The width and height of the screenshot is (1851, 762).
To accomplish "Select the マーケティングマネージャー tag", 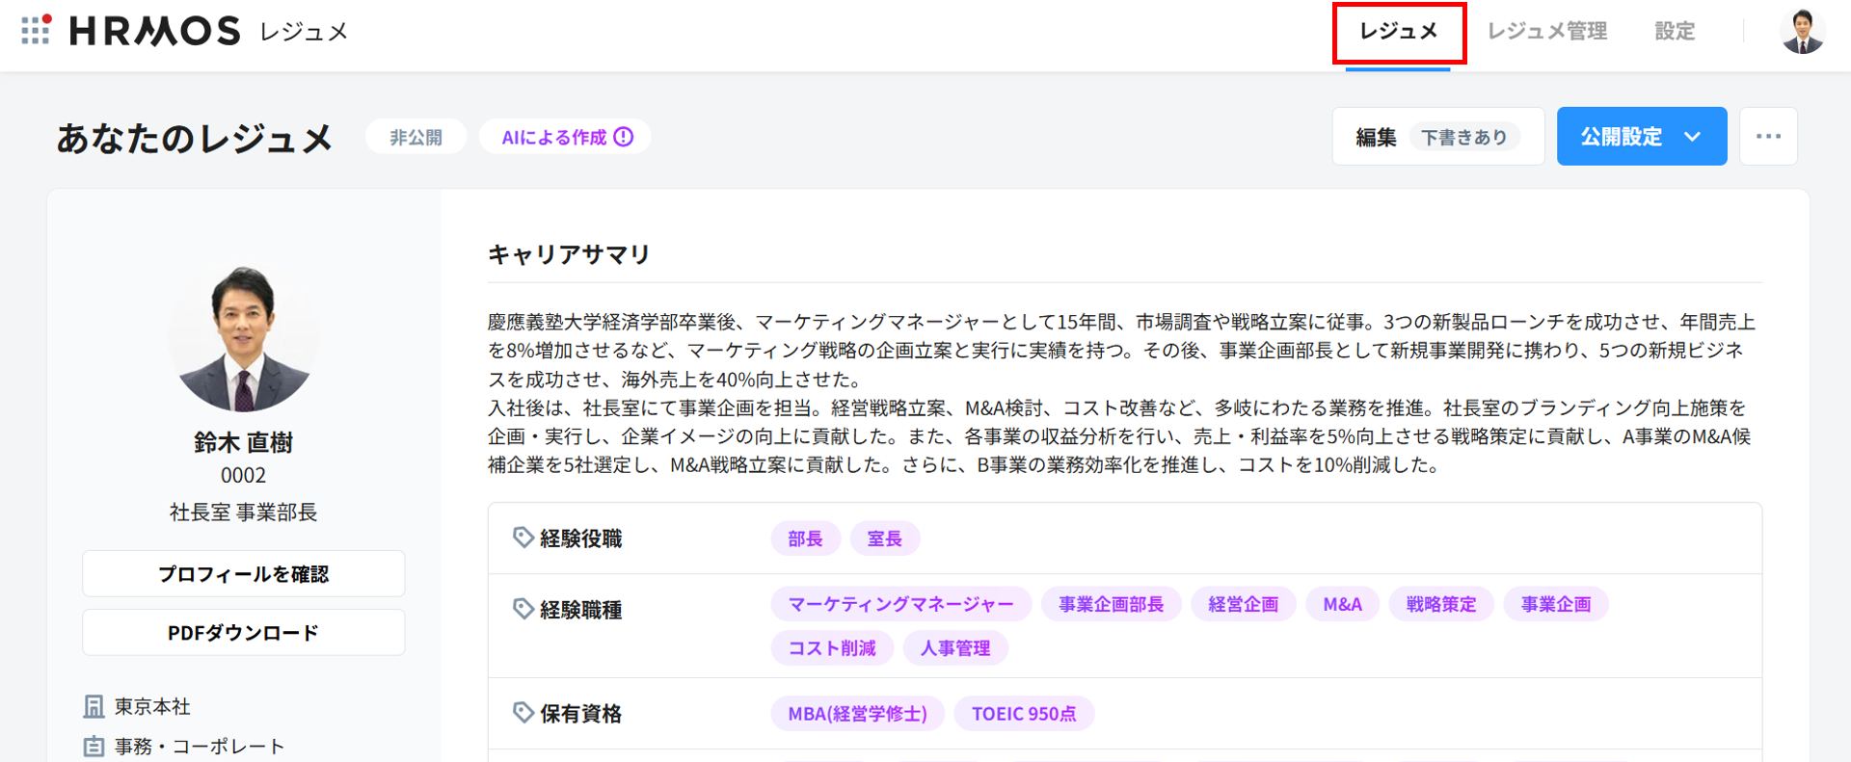I will tap(900, 604).
